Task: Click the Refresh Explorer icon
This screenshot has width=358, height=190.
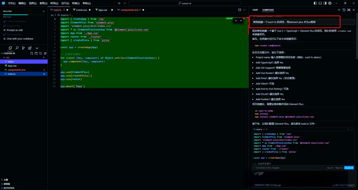Action: click(40, 53)
